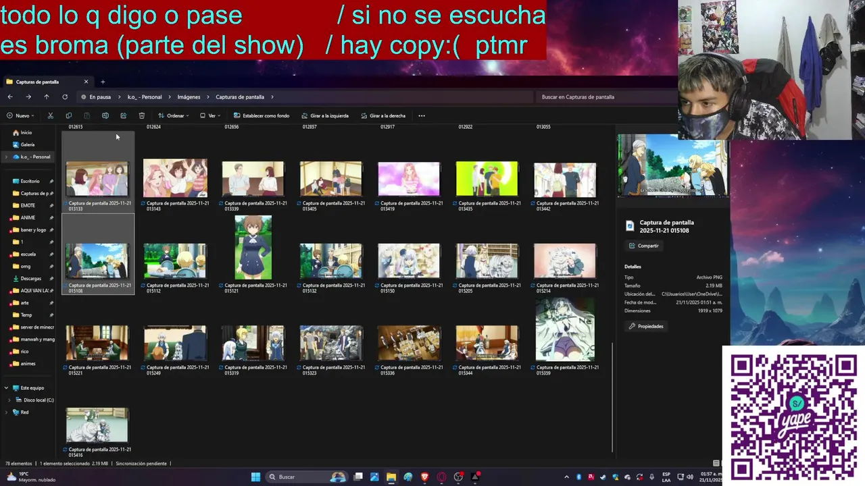Expand the k.o_ - Personal tree node
This screenshot has width=865, height=486.
(x=6, y=157)
